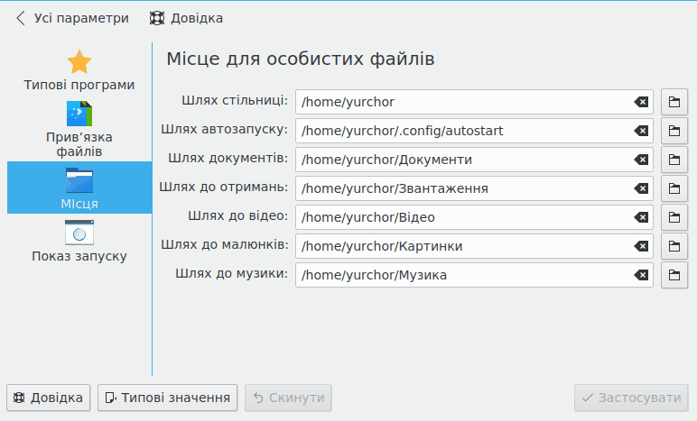Click bottom Довідка help button
This screenshot has height=421, width=697.
(49, 398)
